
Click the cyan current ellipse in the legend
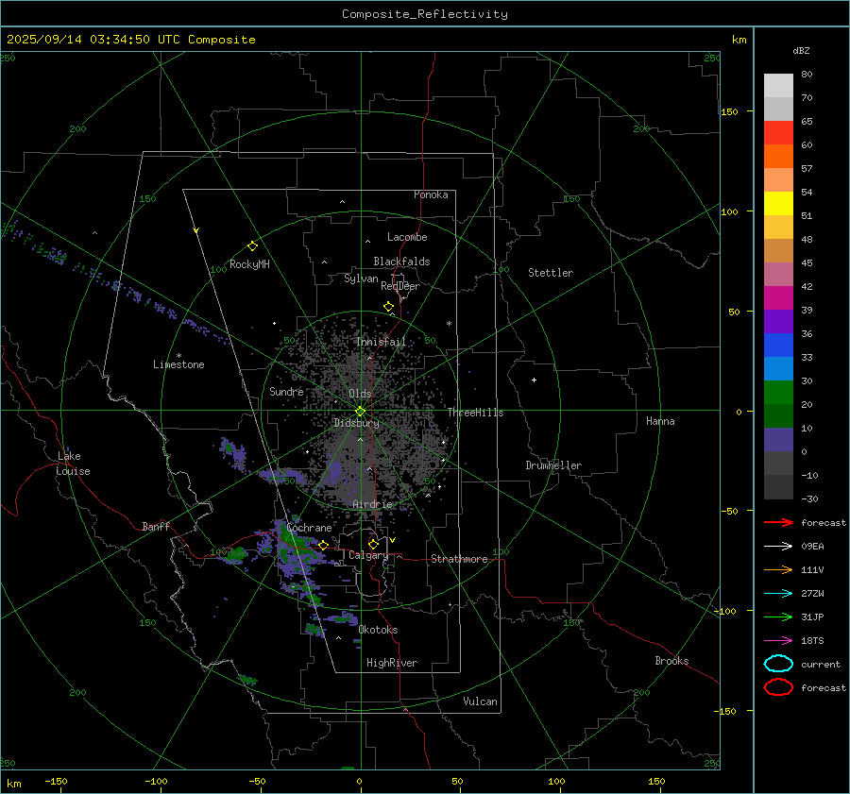point(778,664)
